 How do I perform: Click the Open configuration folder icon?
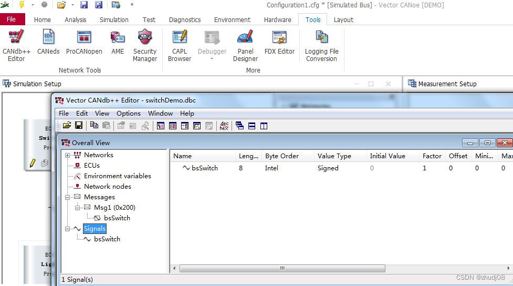click(61, 5)
